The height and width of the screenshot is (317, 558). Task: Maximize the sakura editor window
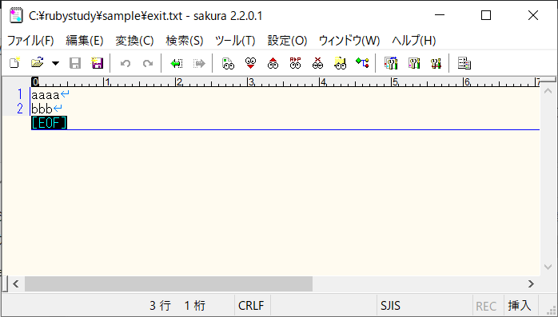486,15
